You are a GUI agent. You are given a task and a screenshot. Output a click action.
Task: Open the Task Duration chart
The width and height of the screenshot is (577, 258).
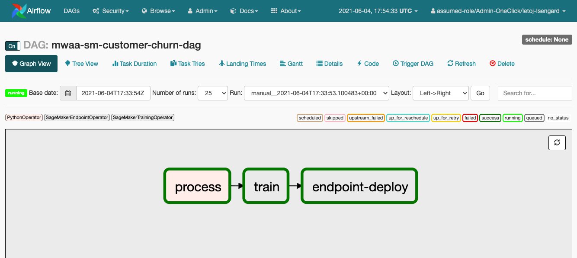pos(135,64)
